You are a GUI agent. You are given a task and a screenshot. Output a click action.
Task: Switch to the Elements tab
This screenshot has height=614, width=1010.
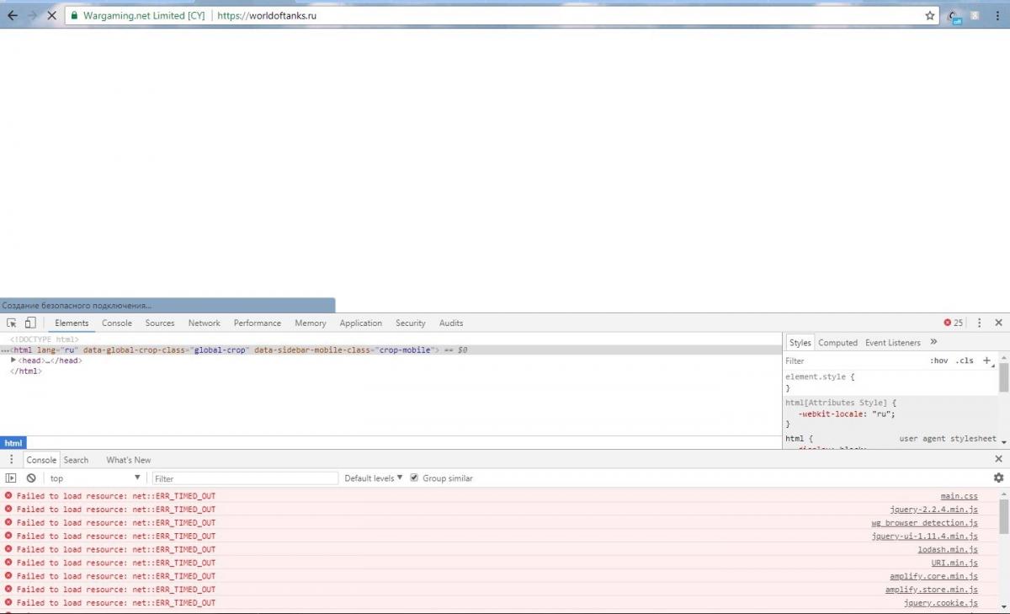[x=72, y=323]
